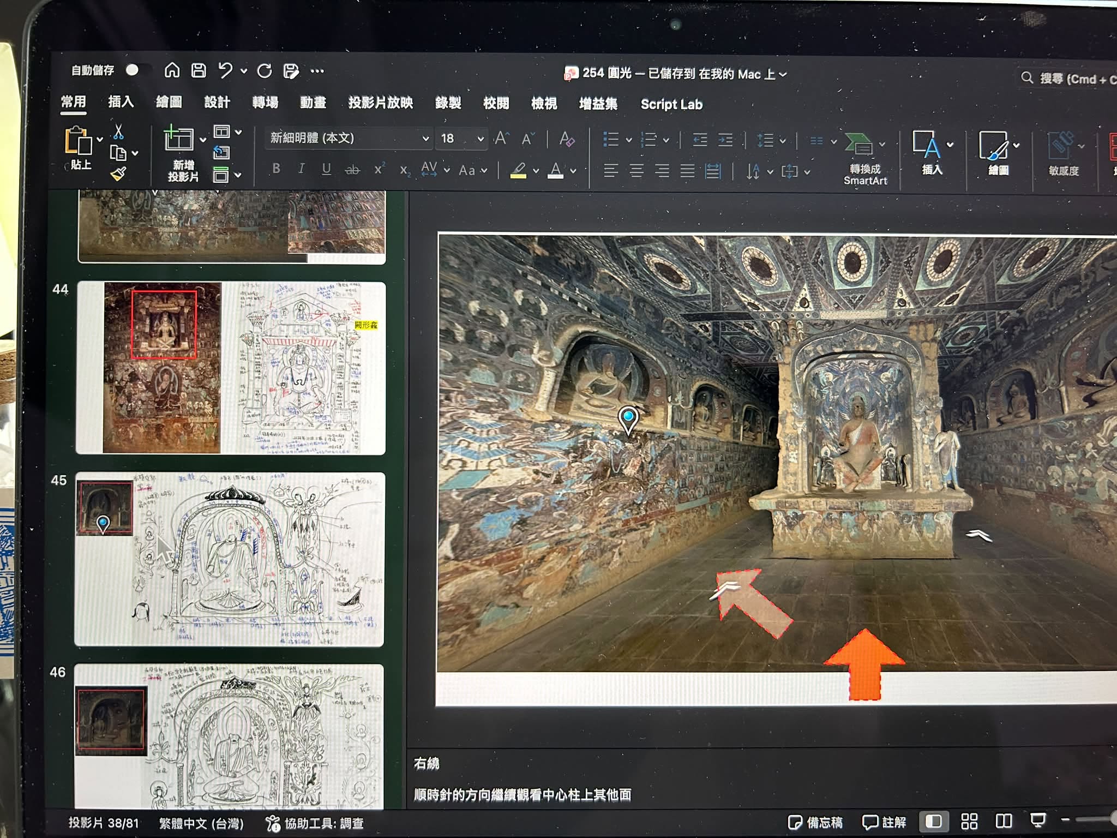The image size is (1117, 838).
Task: Increase the list indent level
Action: click(x=725, y=140)
